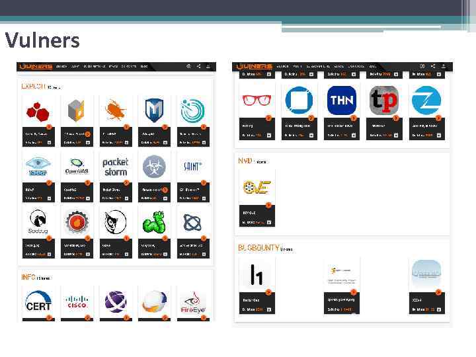Open the Seebug logo card
The height and width of the screenshot is (357, 476).
pos(38,233)
